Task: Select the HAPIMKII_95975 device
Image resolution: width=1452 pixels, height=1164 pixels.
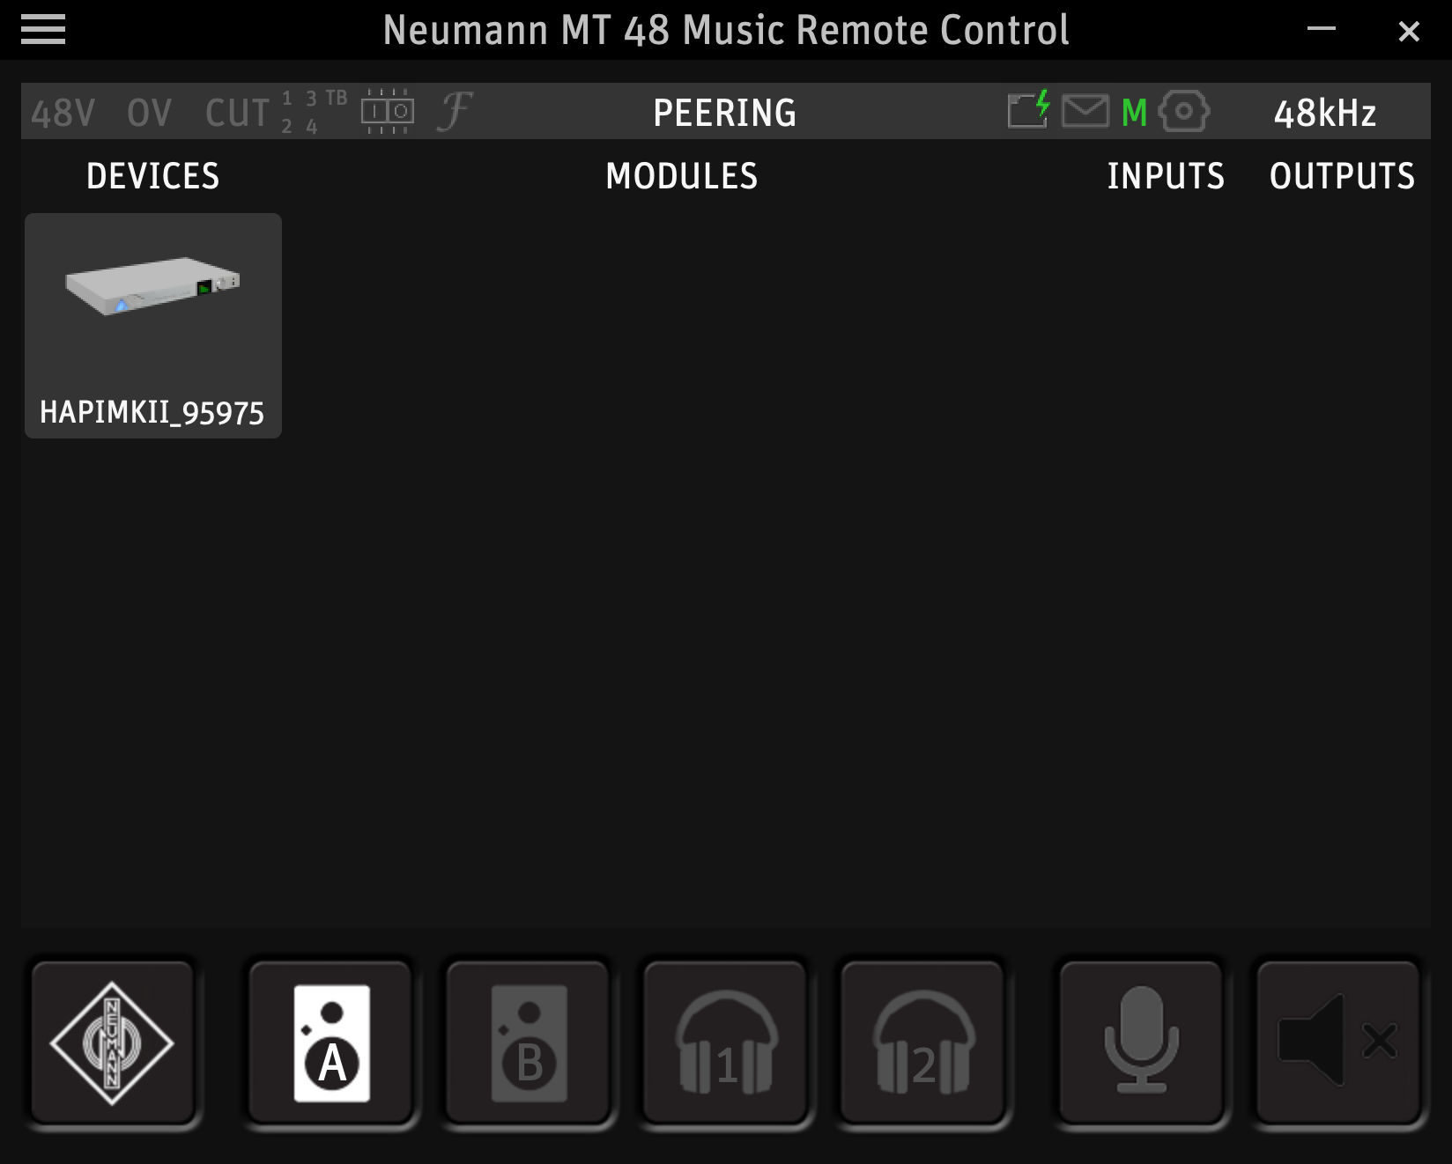Action: 152,324
